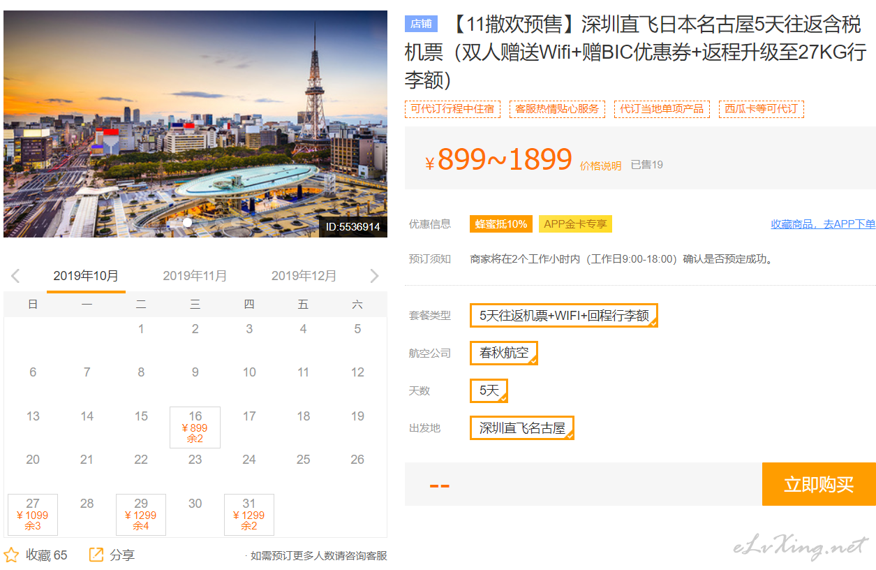Screen dimensions: 876x570
Task: Click 如需预订更多人数请咨询客服 note
Action: point(318,556)
